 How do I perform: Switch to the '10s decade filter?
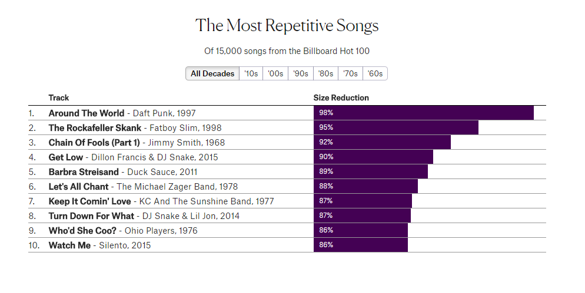251,73
